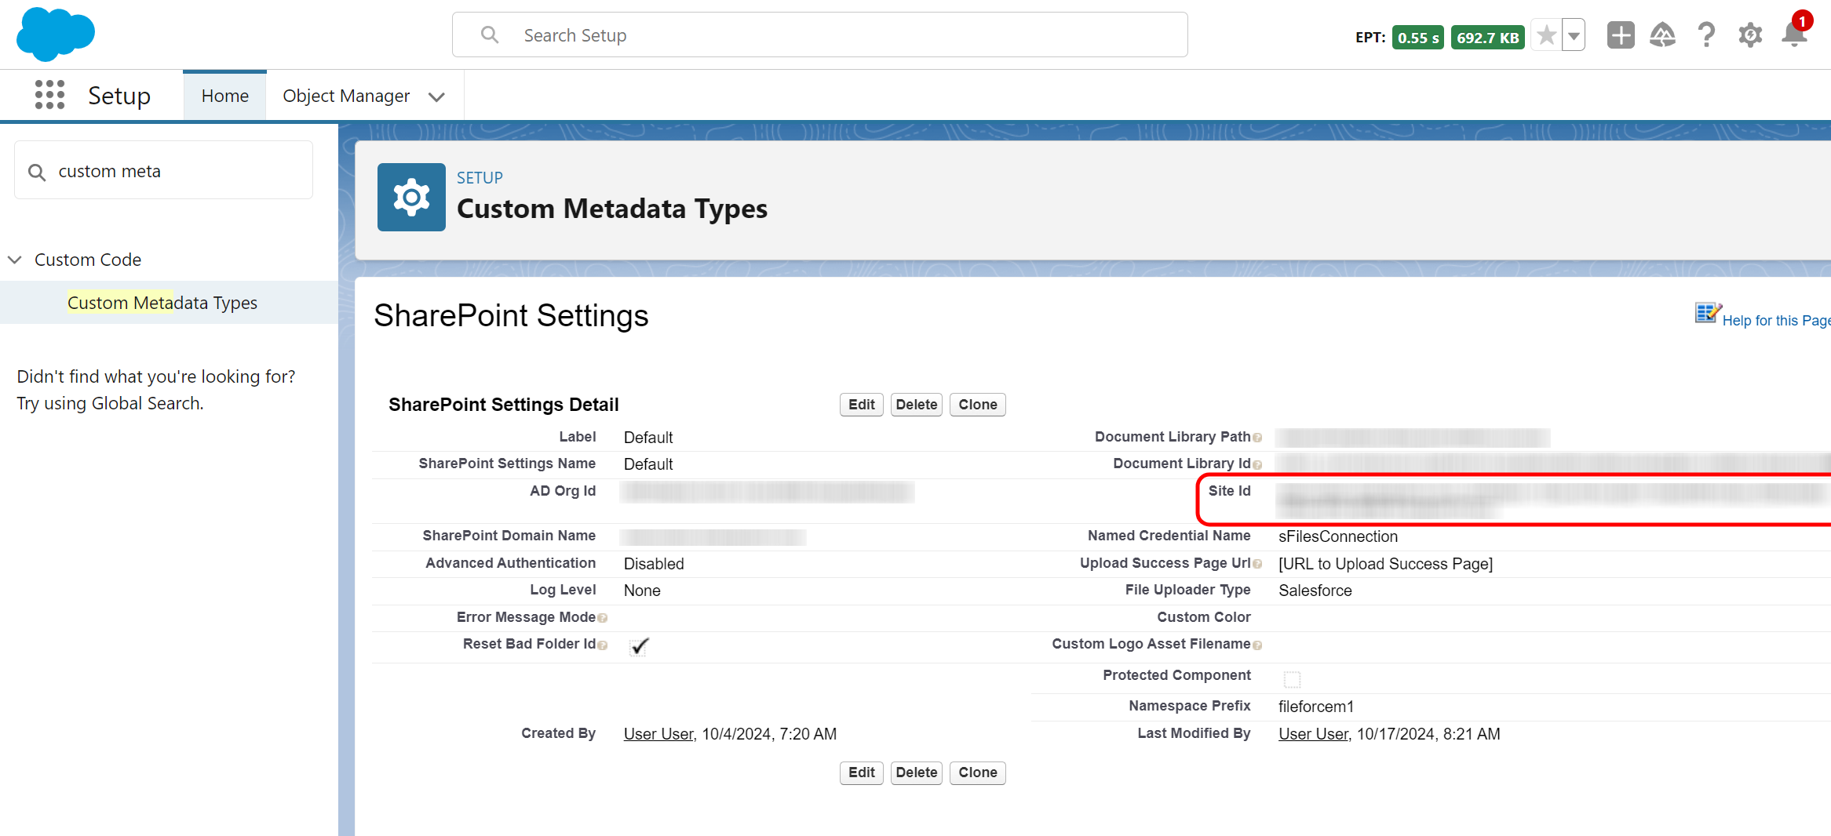Click the Help for this Page icon
Screen dimensions: 1831x836
coord(1708,314)
